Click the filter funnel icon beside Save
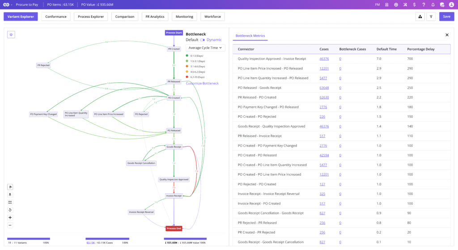The width and height of the screenshot is (458, 250). [x=431, y=17]
